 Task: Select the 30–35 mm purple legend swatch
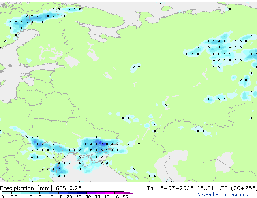click(x=91, y=193)
